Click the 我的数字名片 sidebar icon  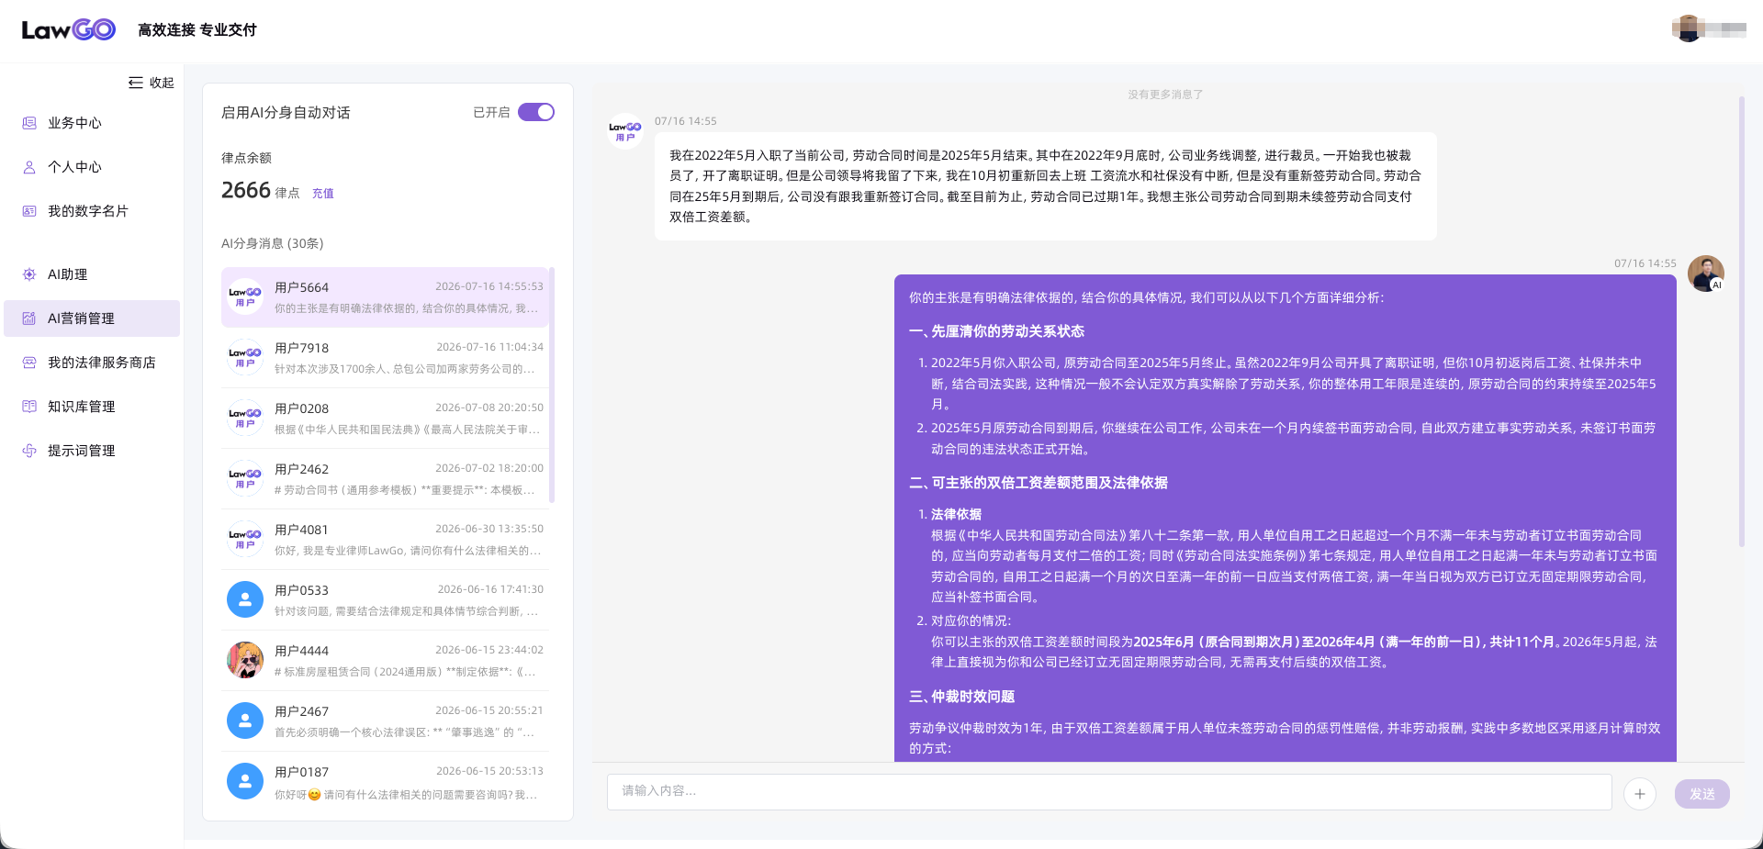(29, 211)
